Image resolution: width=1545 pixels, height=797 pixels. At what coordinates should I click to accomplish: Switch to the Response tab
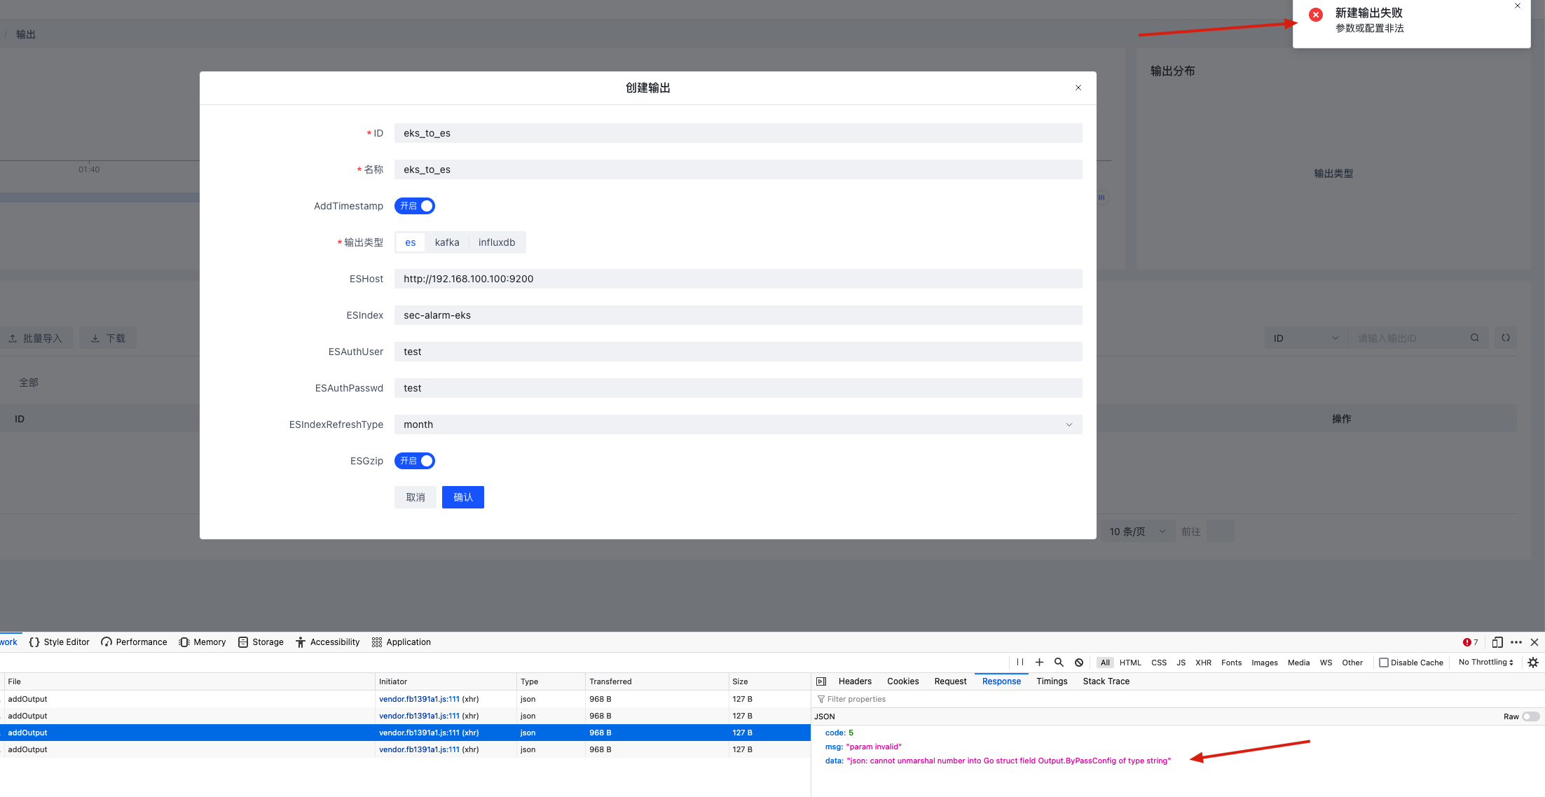pyautogui.click(x=1001, y=681)
